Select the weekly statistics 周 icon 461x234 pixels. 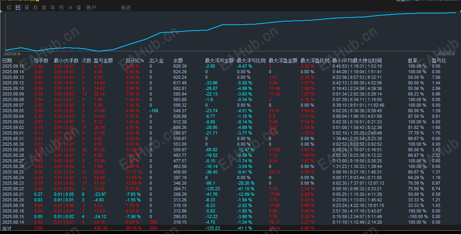[26, 8]
